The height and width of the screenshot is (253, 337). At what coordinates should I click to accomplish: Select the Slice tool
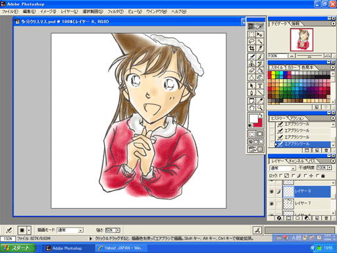pos(260,48)
